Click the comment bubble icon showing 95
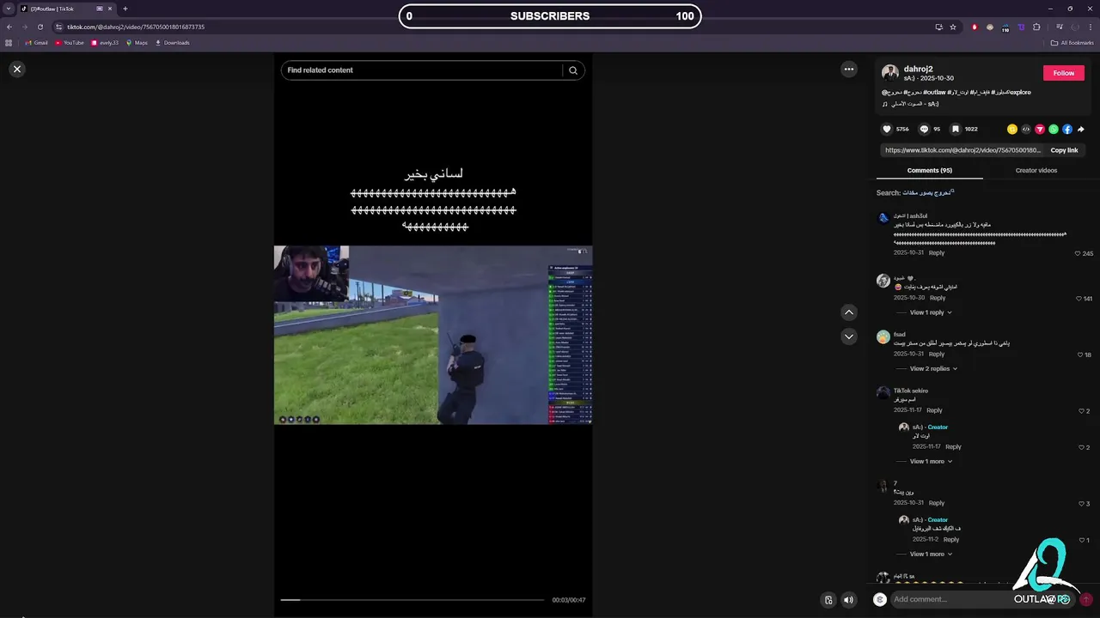 point(924,129)
